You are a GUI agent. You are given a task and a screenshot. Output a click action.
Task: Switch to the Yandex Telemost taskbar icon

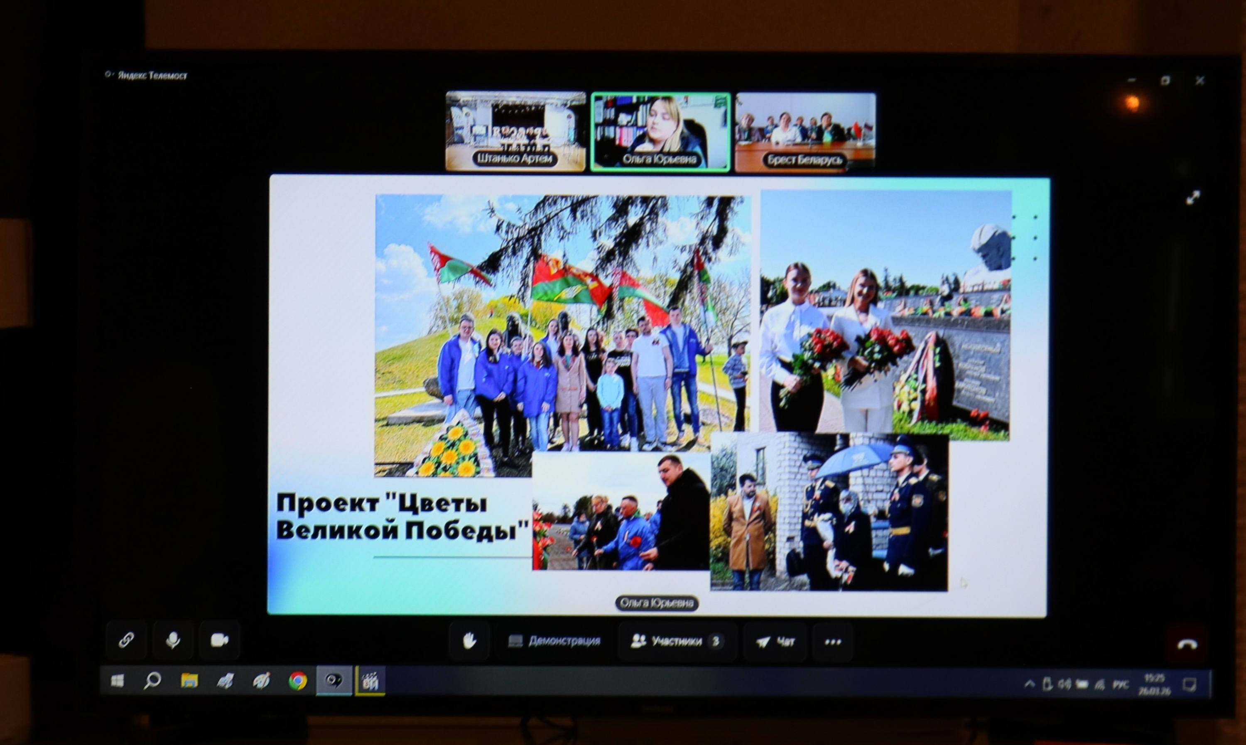coord(334,681)
